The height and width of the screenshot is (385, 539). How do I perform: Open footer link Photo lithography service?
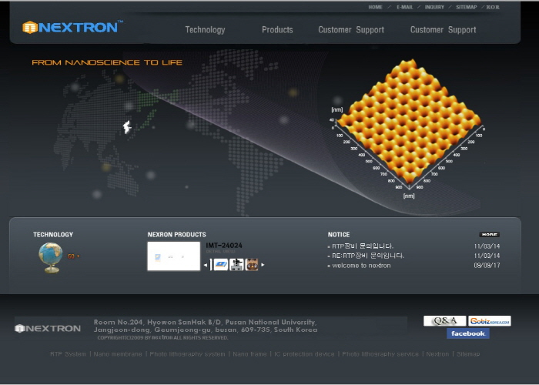pos(380,354)
